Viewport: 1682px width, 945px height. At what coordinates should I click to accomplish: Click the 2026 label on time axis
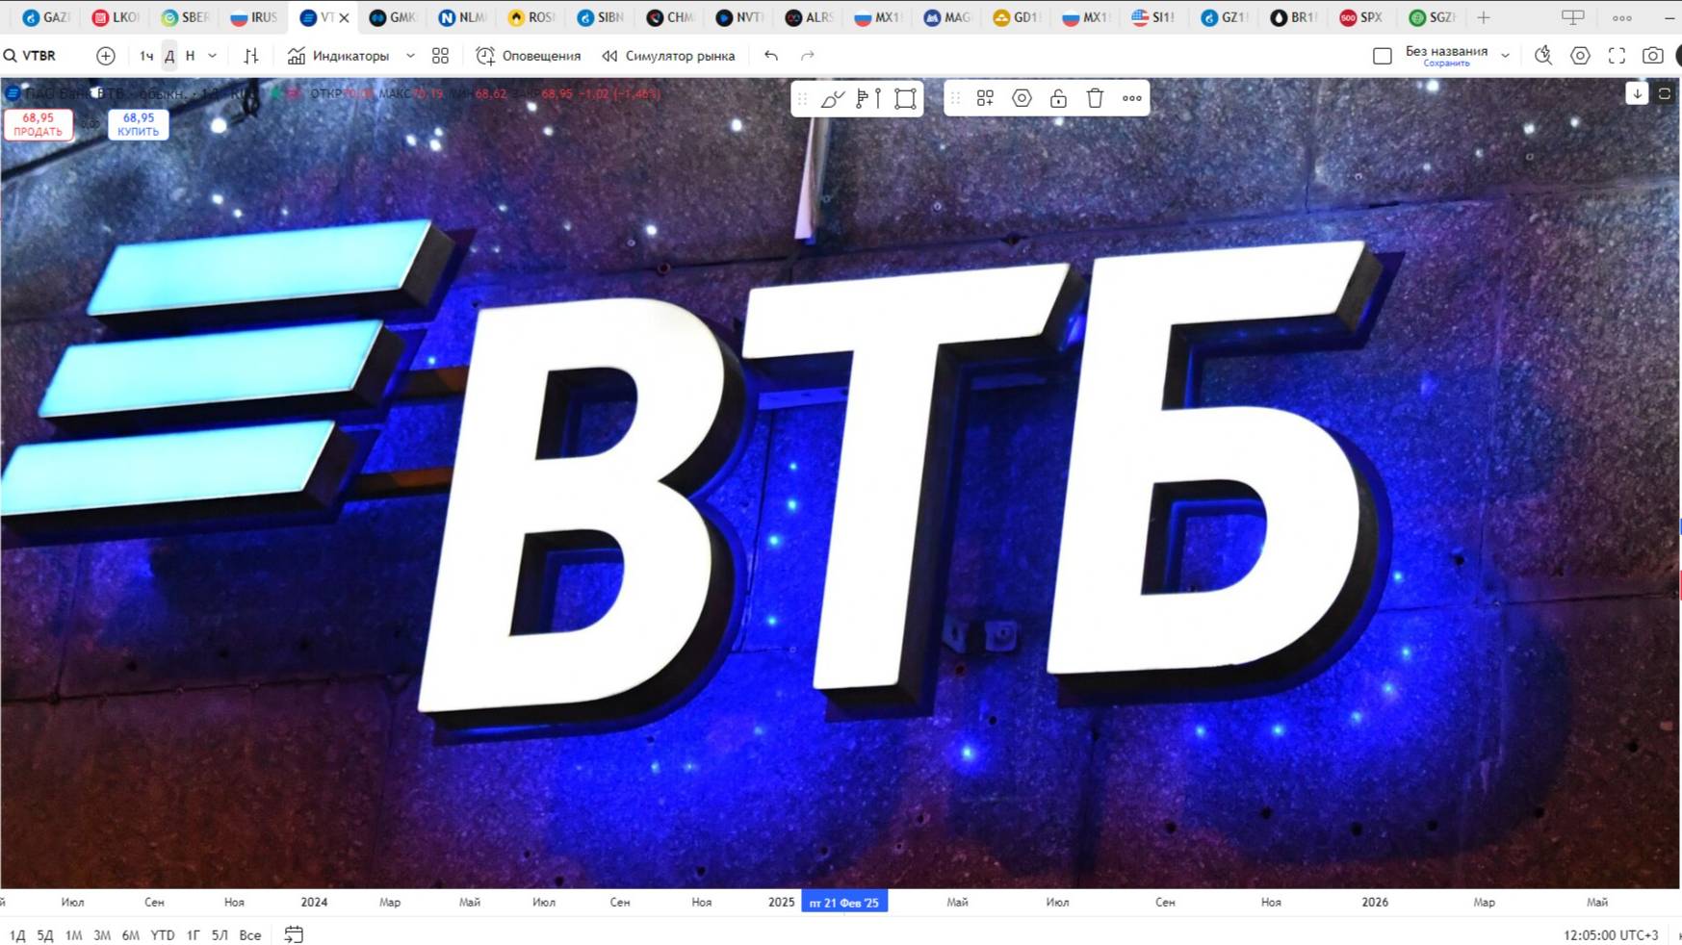1375,902
